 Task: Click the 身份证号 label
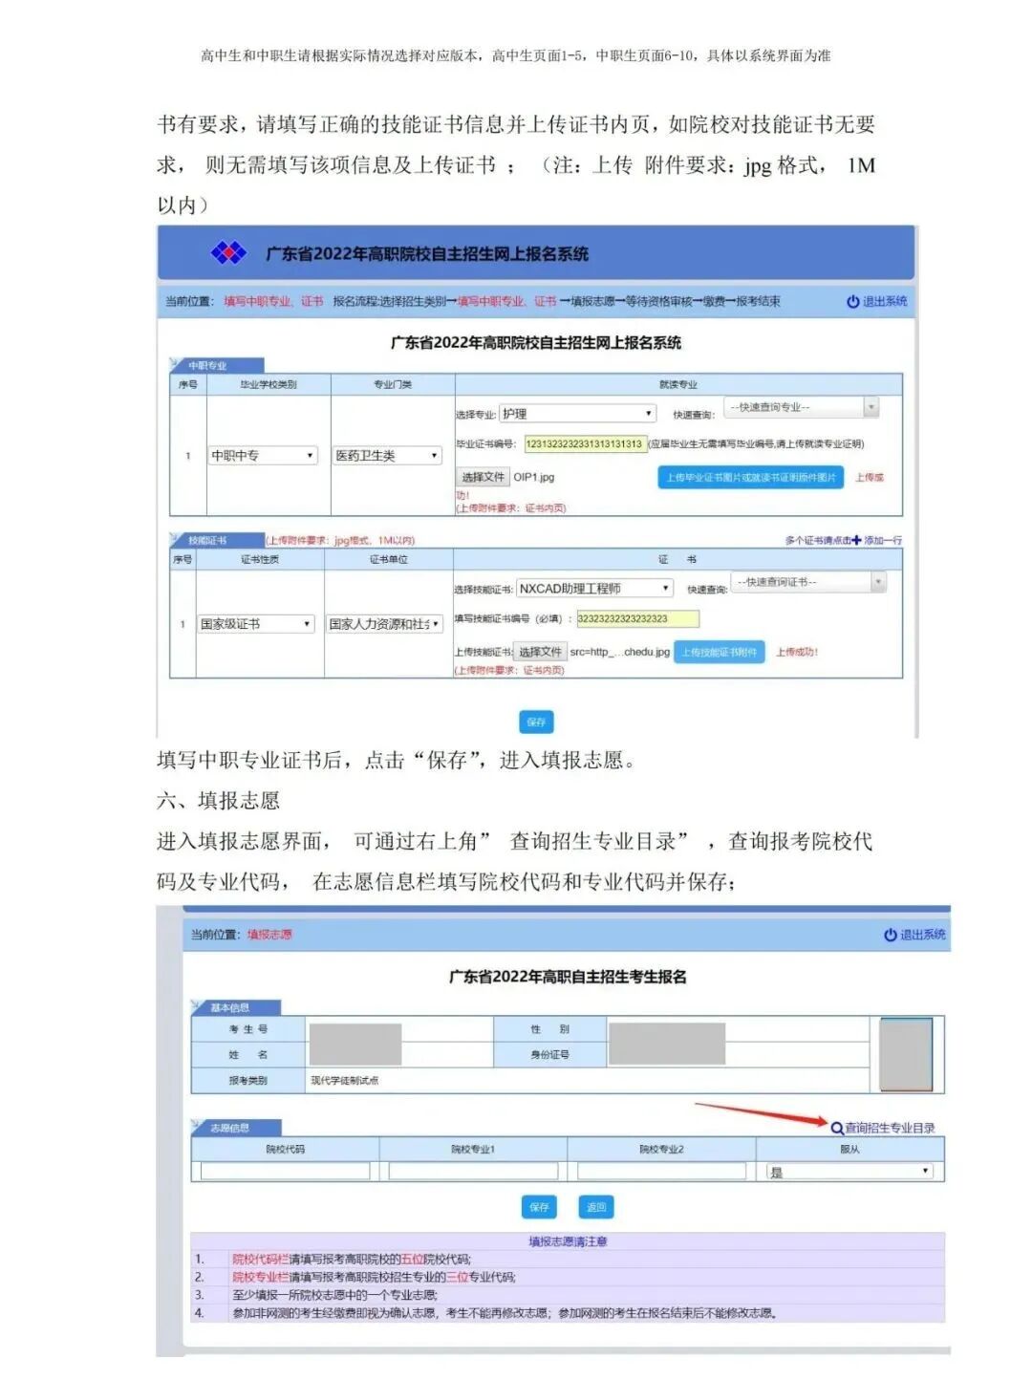(x=550, y=1055)
